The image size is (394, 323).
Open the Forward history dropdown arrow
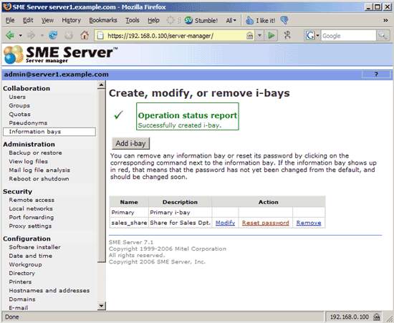click(42, 35)
